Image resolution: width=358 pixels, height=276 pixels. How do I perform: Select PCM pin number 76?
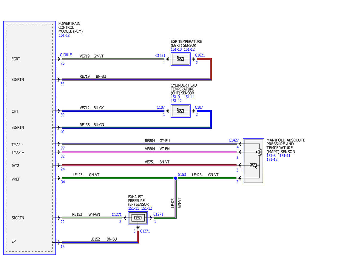pos(63,63)
